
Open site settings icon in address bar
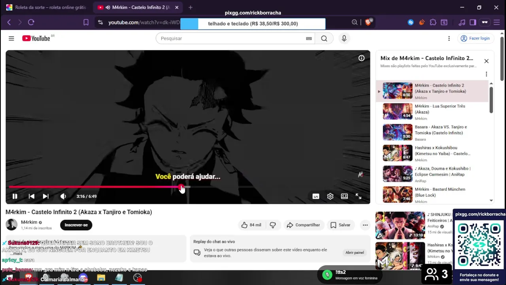point(100,23)
